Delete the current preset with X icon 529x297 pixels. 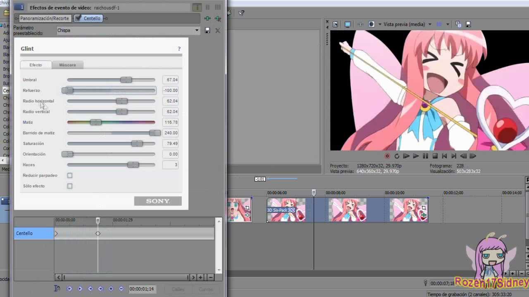218,30
